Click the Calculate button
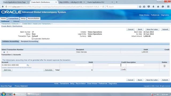 [x=49, y=70]
